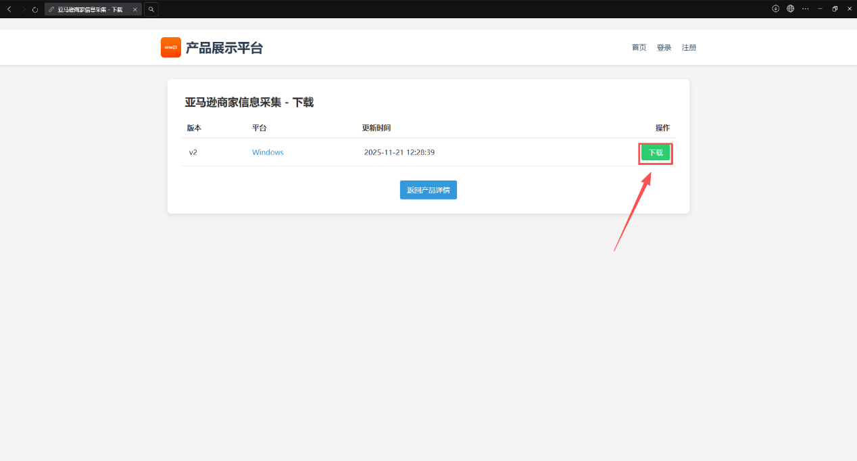
Task: Click the globe icon in the title bar
Action: coord(790,9)
